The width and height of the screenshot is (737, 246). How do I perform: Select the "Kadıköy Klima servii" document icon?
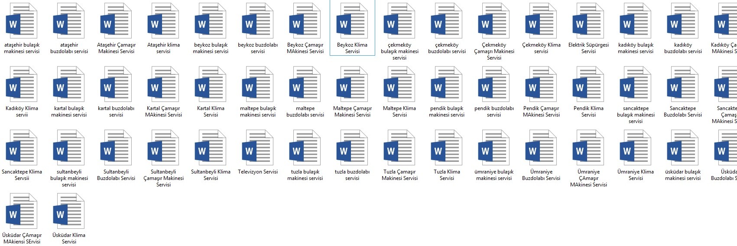tap(21, 84)
